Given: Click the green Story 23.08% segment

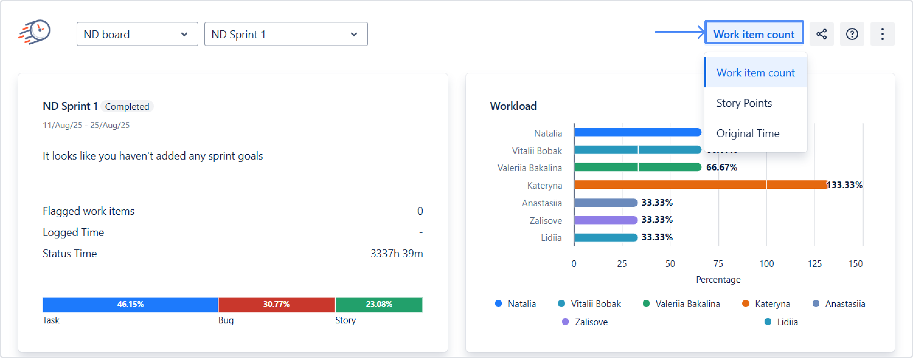Looking at the screenshot, I should 379,305.
